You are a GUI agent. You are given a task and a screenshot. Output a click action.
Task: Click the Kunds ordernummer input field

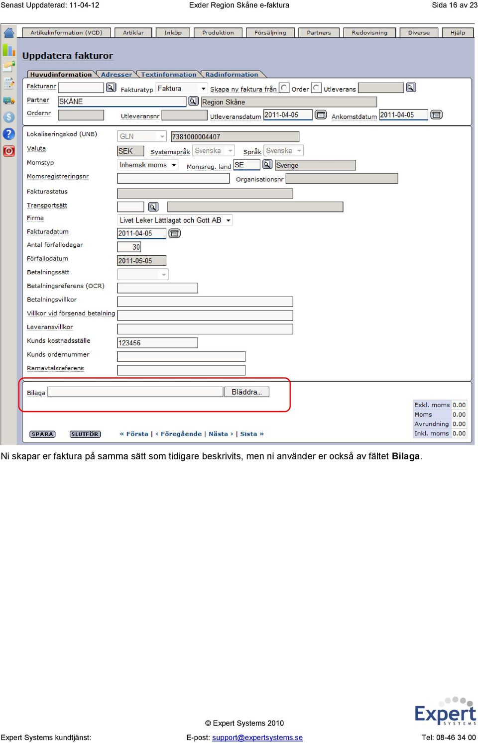(x=181, y=356)
